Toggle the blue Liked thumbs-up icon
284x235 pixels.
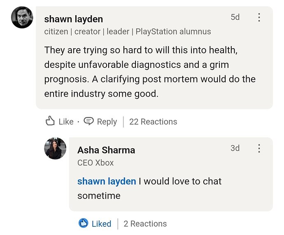(x=83, y=223)
